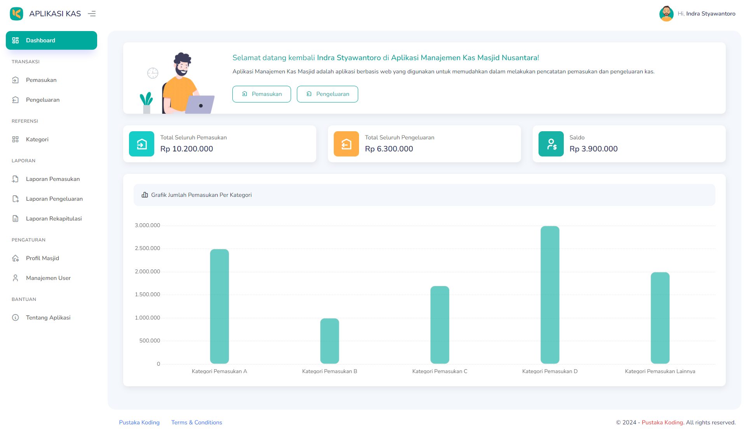The image size is (746, 436).
Task: Click the Pengeluaran transaction icon
Action: pyautogui.click(x=16, y=100)
